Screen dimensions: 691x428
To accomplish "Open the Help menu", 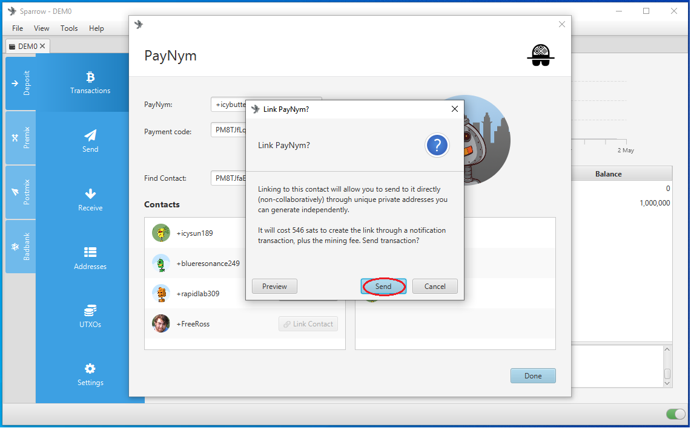I will (96, 28).
